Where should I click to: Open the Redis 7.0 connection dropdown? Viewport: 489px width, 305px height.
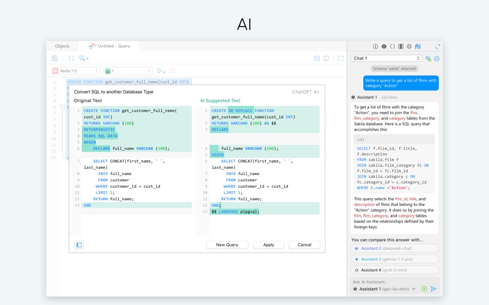pyautogui.click(x=75, y=71)
